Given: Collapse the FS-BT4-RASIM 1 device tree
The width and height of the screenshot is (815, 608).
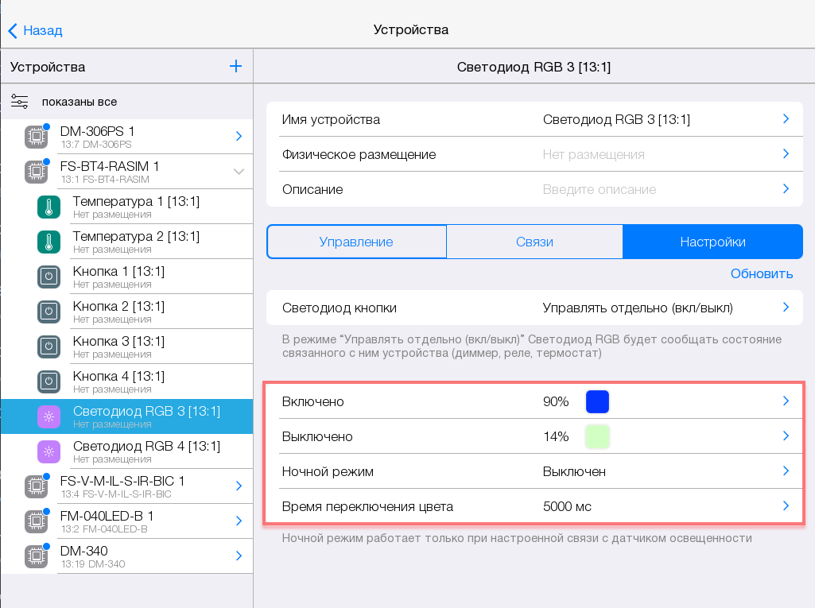Looking at the screenshot, I should pos(239,172).
